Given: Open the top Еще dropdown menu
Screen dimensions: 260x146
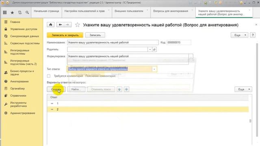Looking at the screenshot, I should coord(239,35).
